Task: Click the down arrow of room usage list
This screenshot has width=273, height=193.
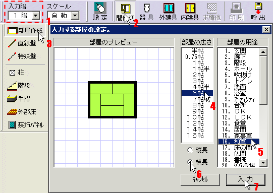Action: point(263,163)
